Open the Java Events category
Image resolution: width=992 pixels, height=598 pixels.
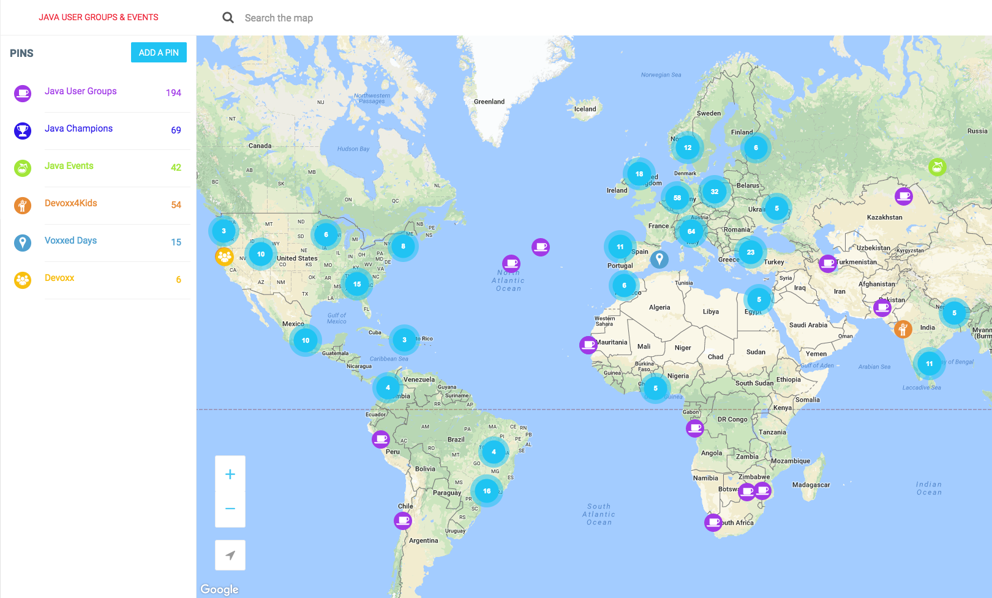(69, 166)
